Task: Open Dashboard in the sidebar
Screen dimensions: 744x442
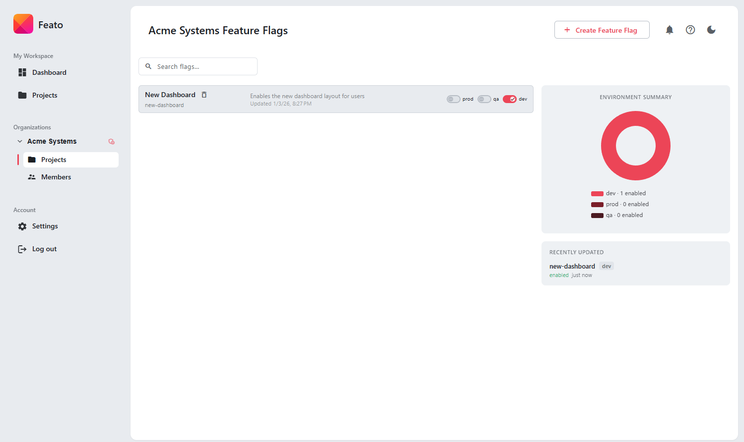Action: click(x=49, y=72)
